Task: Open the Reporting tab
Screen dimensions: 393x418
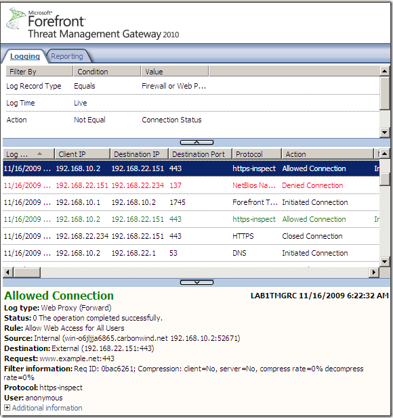Action: click(67, 56)
